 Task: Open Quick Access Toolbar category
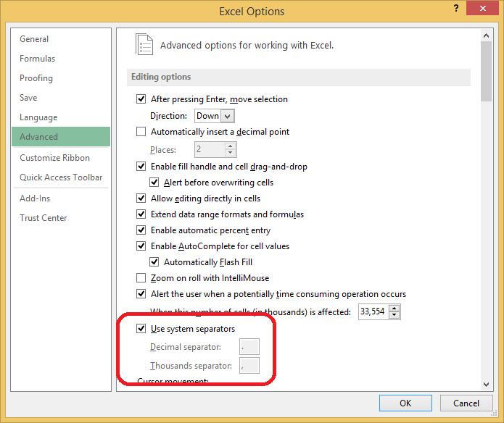pyautogui.click(x=61, y=177)
